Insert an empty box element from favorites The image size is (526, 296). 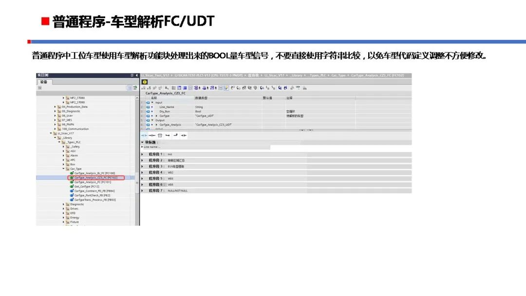(160, 136)
